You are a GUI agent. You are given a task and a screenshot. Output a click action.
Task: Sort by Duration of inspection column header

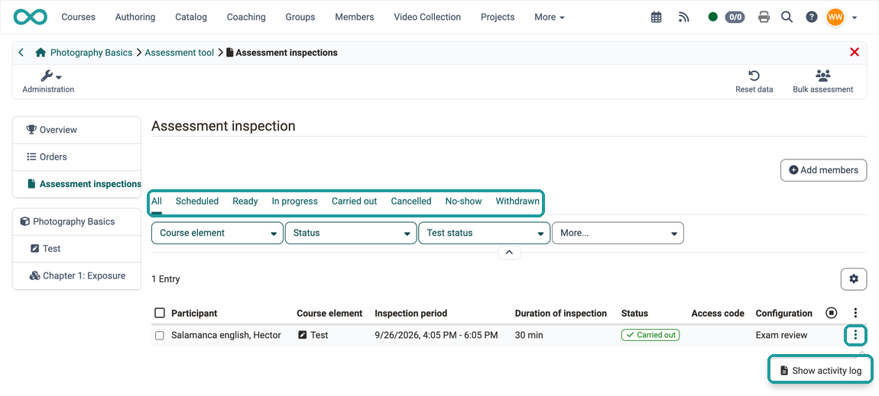(x=560, y=314)
